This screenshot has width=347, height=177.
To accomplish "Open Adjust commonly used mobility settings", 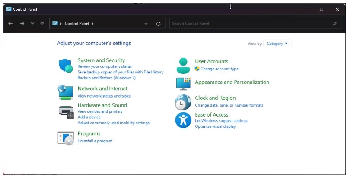I will [x=113, y=123].
